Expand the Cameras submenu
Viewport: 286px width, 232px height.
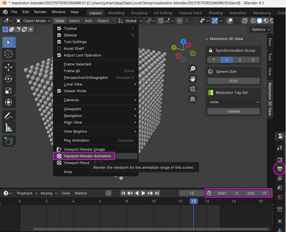tap(96, 100)
